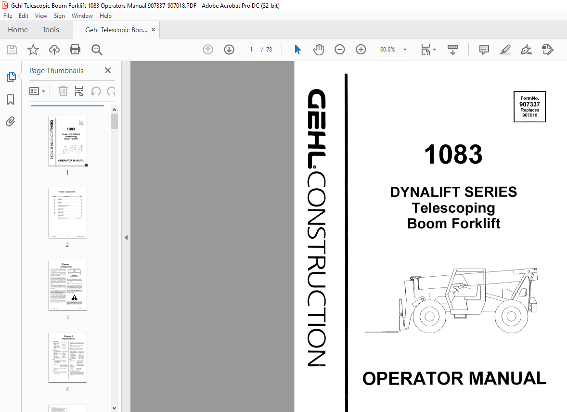The width and height of the screenshot is (567, 412).
Task: Click the '78' total page count
Action: [269, 50]
